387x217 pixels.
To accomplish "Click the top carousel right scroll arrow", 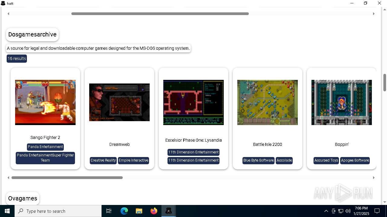I will 374,14.
